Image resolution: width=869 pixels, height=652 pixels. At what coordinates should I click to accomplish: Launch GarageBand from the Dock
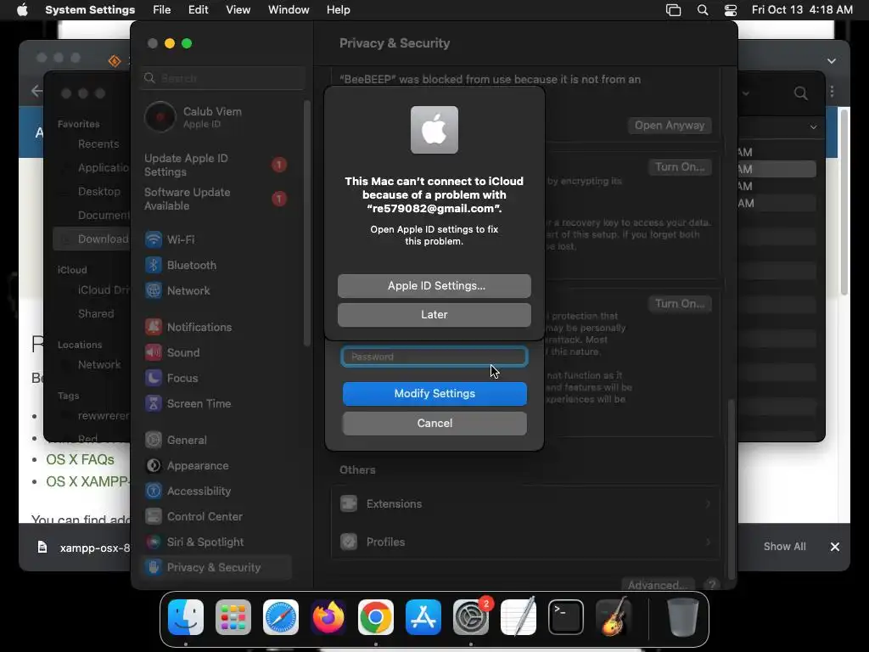[614, 617]
